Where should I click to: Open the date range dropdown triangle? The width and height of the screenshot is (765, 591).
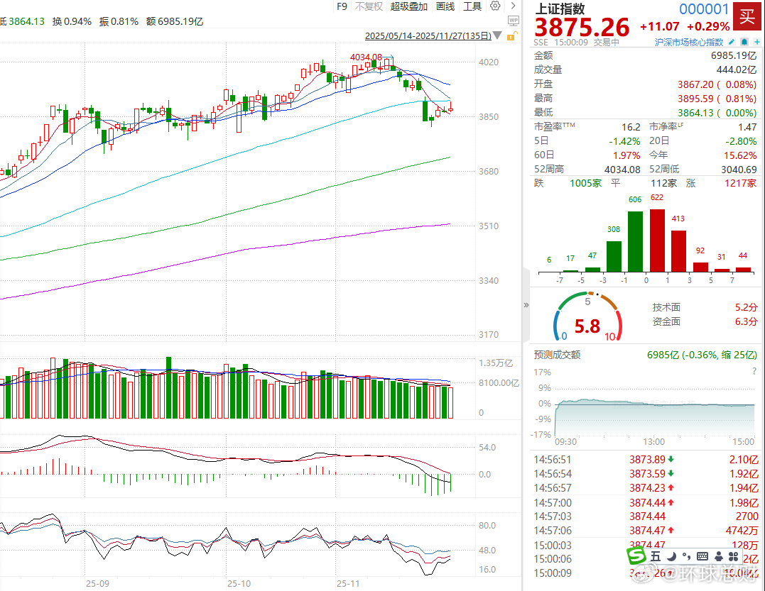[x=497, y=35]
